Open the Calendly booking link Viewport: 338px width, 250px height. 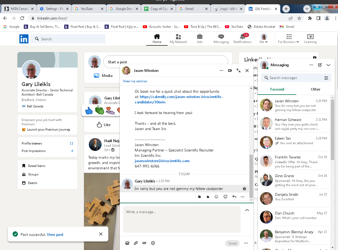pyautogui.click(x=179, y=99)
